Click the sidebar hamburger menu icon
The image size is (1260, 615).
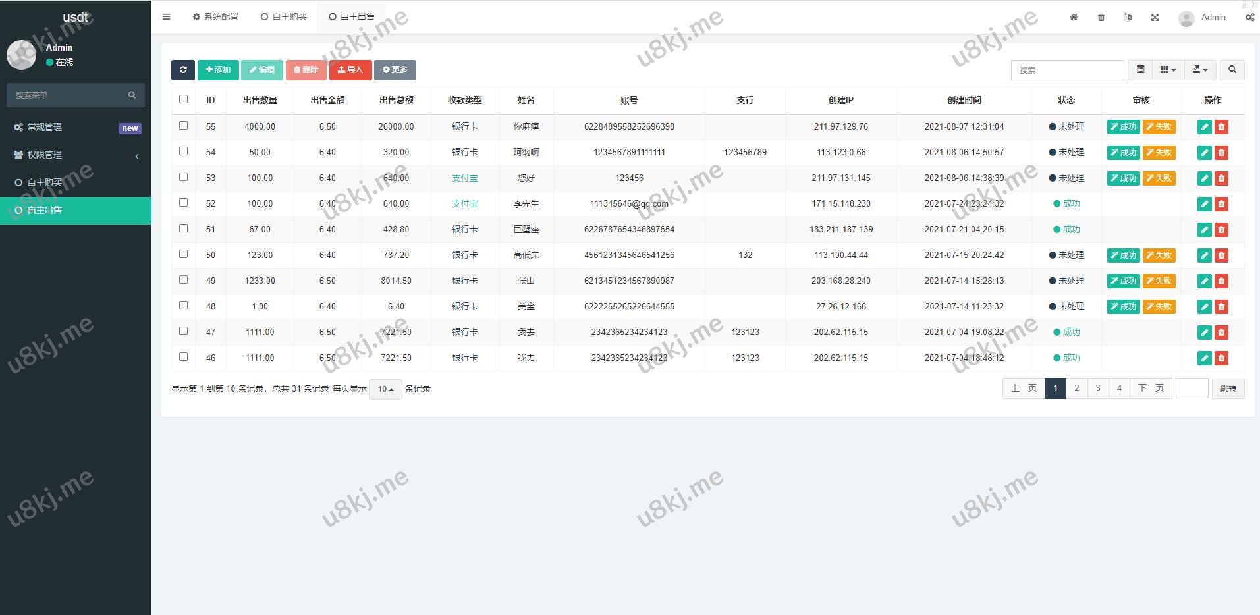(166, 17)
